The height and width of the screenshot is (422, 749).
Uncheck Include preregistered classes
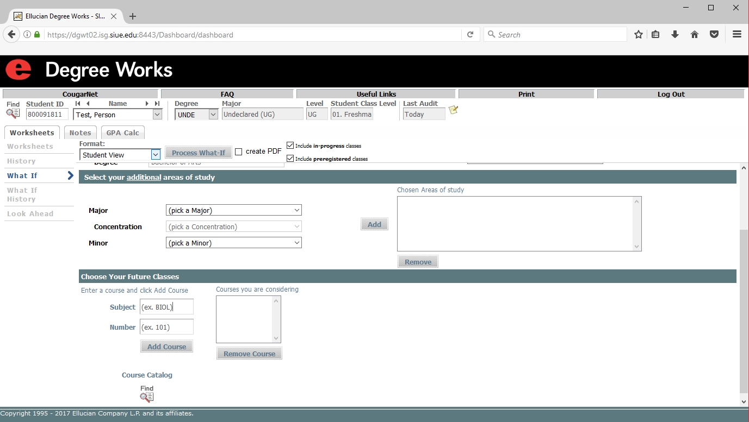point(290,159)
